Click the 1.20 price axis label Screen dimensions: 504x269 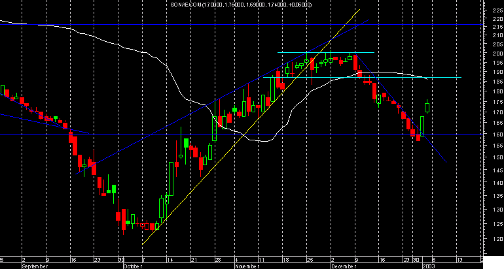(x=497, y=239)
